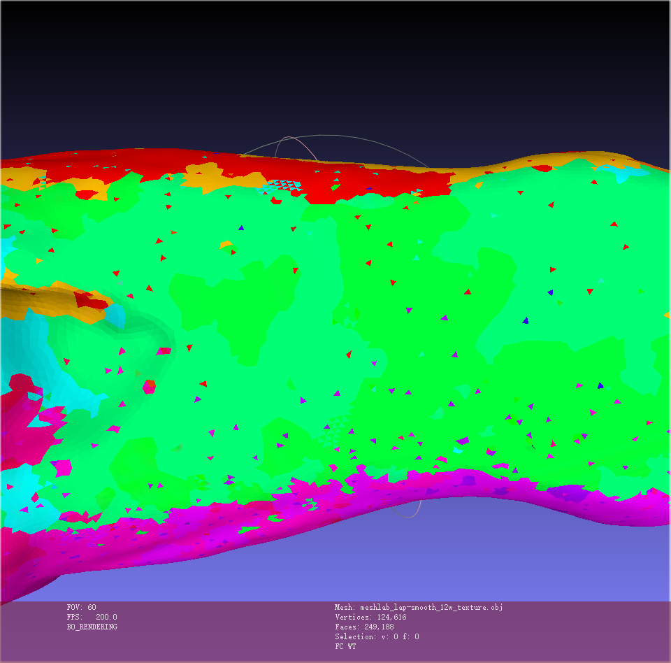
Task: Click the "FOV: 60" readout
Action: pyautogui.click(x=81, y=607)
